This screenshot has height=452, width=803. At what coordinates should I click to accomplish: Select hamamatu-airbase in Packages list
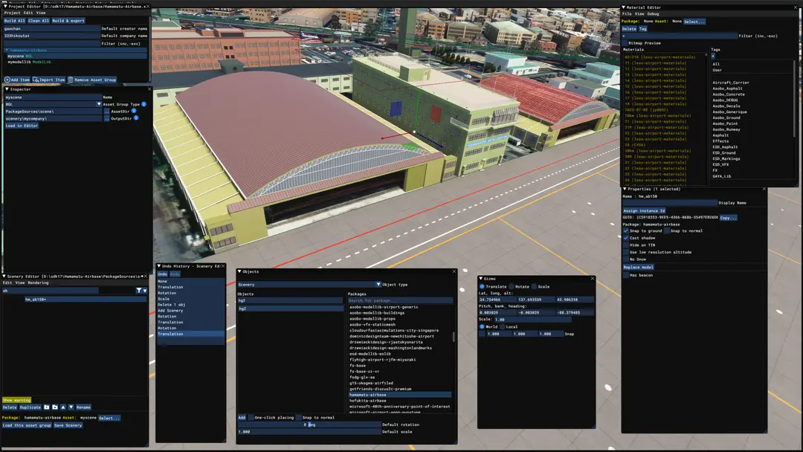tap(400, 395)
